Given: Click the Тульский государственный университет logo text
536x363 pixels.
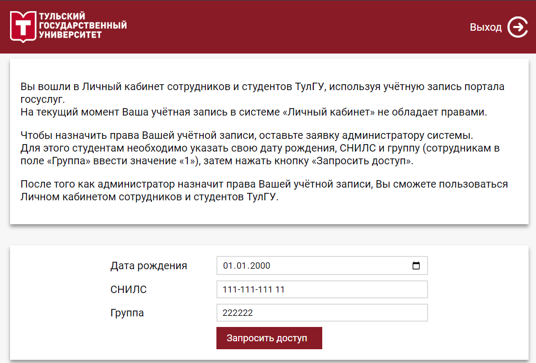Looking at the screenshot, I should tap(83, 25).
